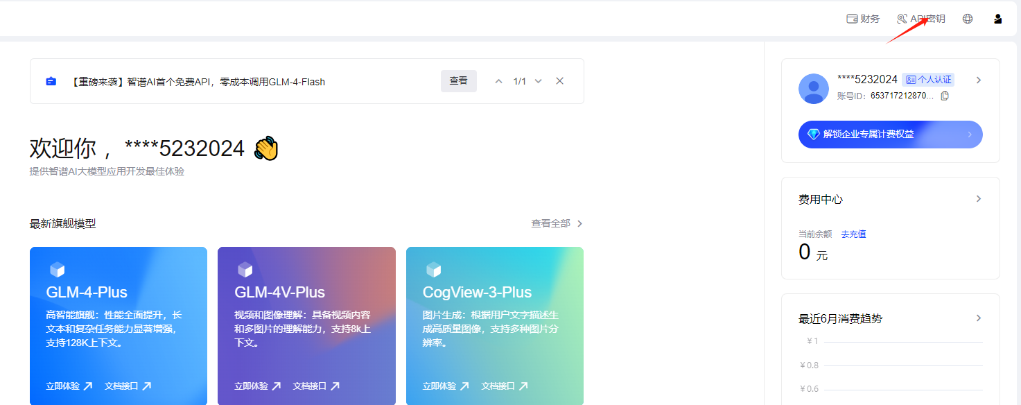
Task: Copy the account ID with copy icon
Action: (x=945, y=96)
